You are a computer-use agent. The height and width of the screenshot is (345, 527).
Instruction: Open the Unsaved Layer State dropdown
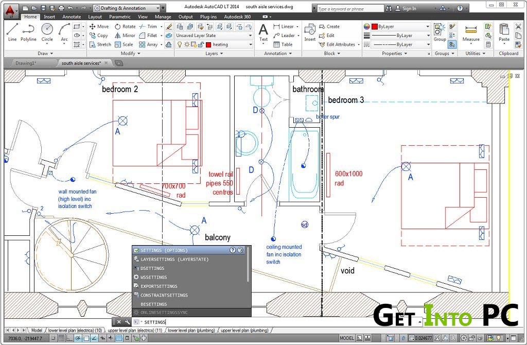pyautogui.click(x=214, y=36)
